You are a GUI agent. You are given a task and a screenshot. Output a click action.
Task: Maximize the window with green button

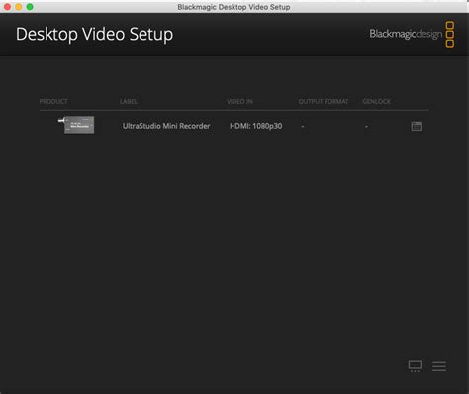coord(30,7)
